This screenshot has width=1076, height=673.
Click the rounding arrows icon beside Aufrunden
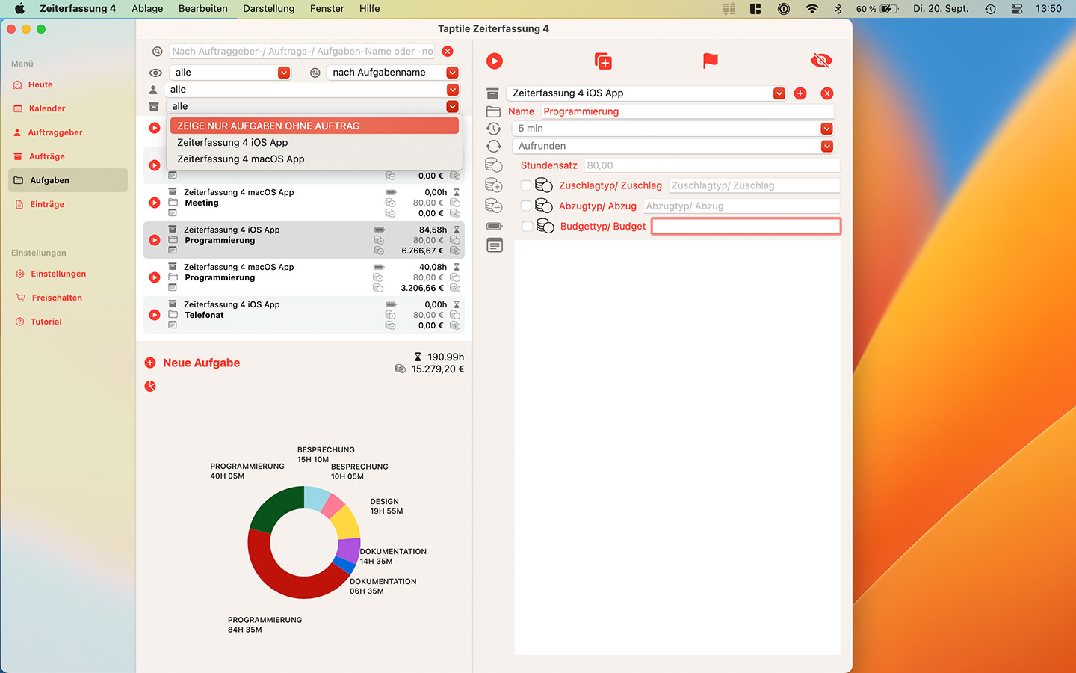pyautogui.click(x=493, y=147)
